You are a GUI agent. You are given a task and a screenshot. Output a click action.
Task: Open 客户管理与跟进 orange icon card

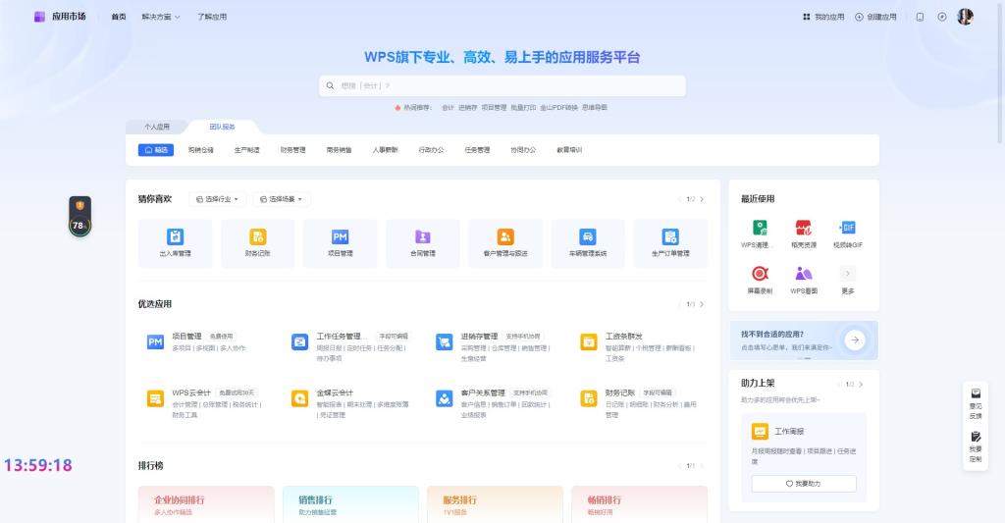[505, 243]
